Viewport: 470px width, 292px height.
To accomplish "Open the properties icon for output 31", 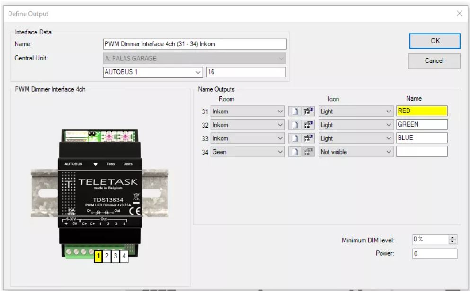I will [x=308, y=112].
